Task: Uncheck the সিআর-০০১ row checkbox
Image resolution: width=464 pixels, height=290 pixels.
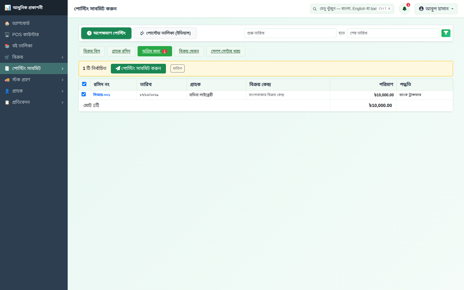Action: (84, 94)
